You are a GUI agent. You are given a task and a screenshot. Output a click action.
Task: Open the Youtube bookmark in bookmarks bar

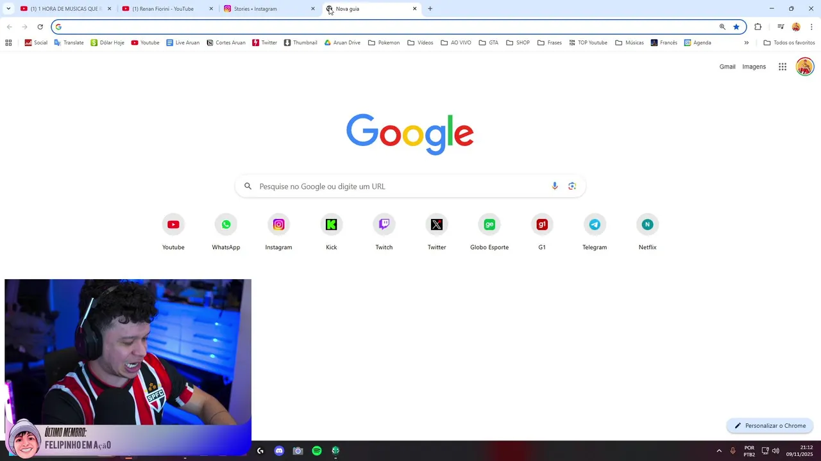point(145,43)
